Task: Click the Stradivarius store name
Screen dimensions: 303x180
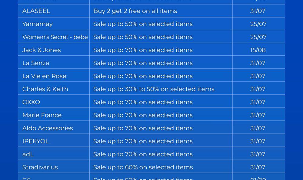Action: pyautogui.click(x=40, y=167)
